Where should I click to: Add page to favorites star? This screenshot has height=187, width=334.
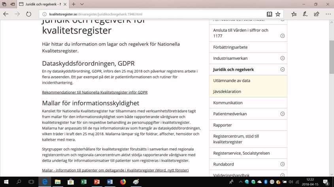[278, 14]
